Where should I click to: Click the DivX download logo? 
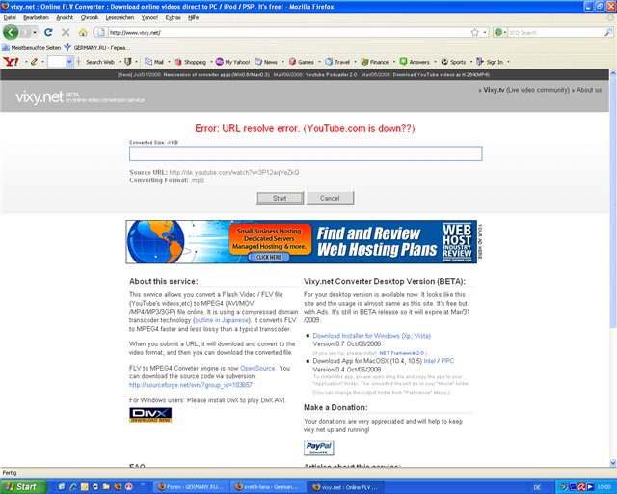pos(150,415)
